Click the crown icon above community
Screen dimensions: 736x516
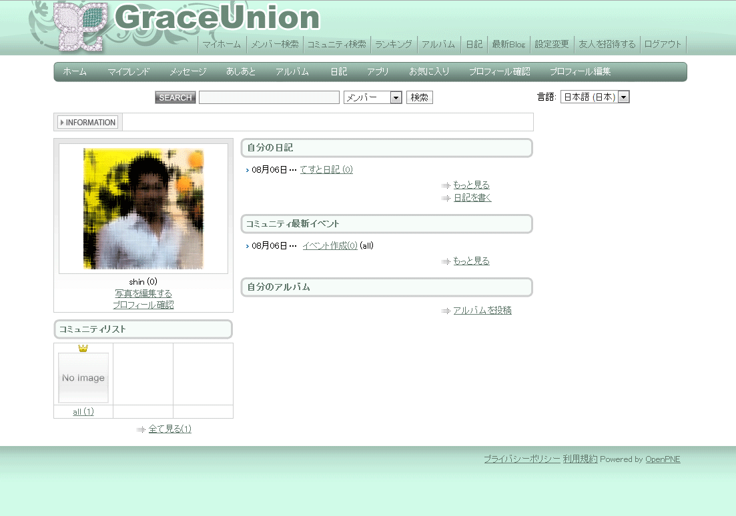[x=83, y=348]
